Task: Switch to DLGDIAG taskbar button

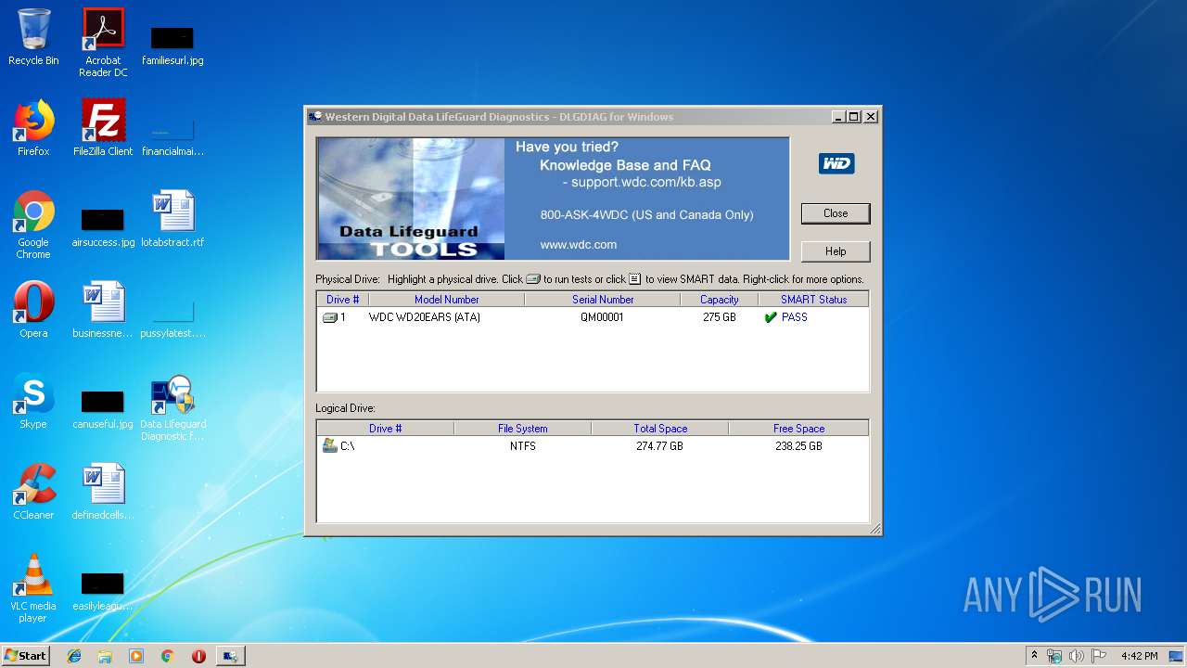Action: point(230,656)
